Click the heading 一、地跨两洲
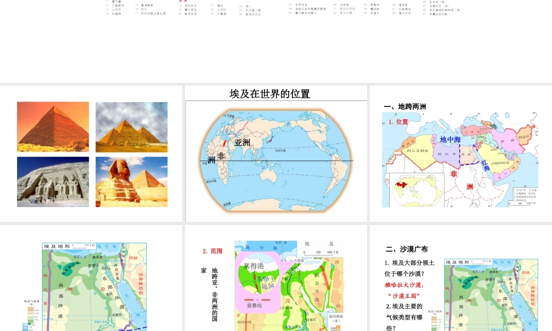 pyautogui.click(x=405, y=106)
